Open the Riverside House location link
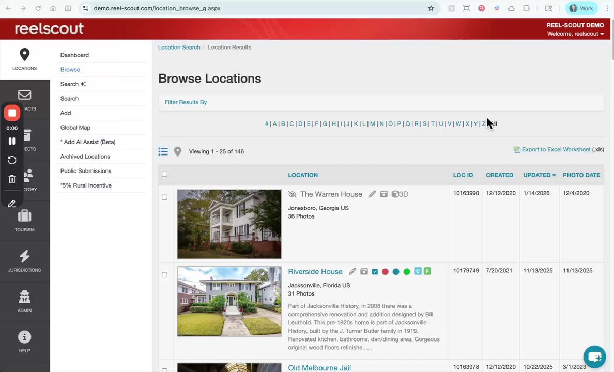The height and width of the screenshot is (372, 614). tap(315, 272)
